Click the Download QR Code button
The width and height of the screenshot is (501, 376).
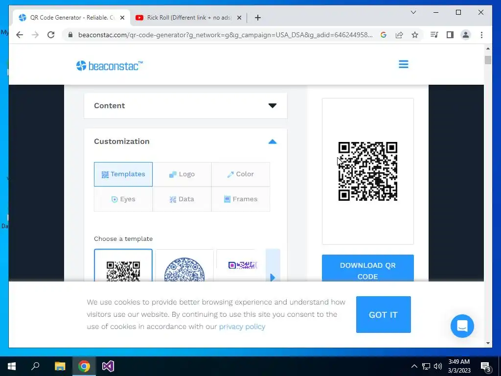368,269
